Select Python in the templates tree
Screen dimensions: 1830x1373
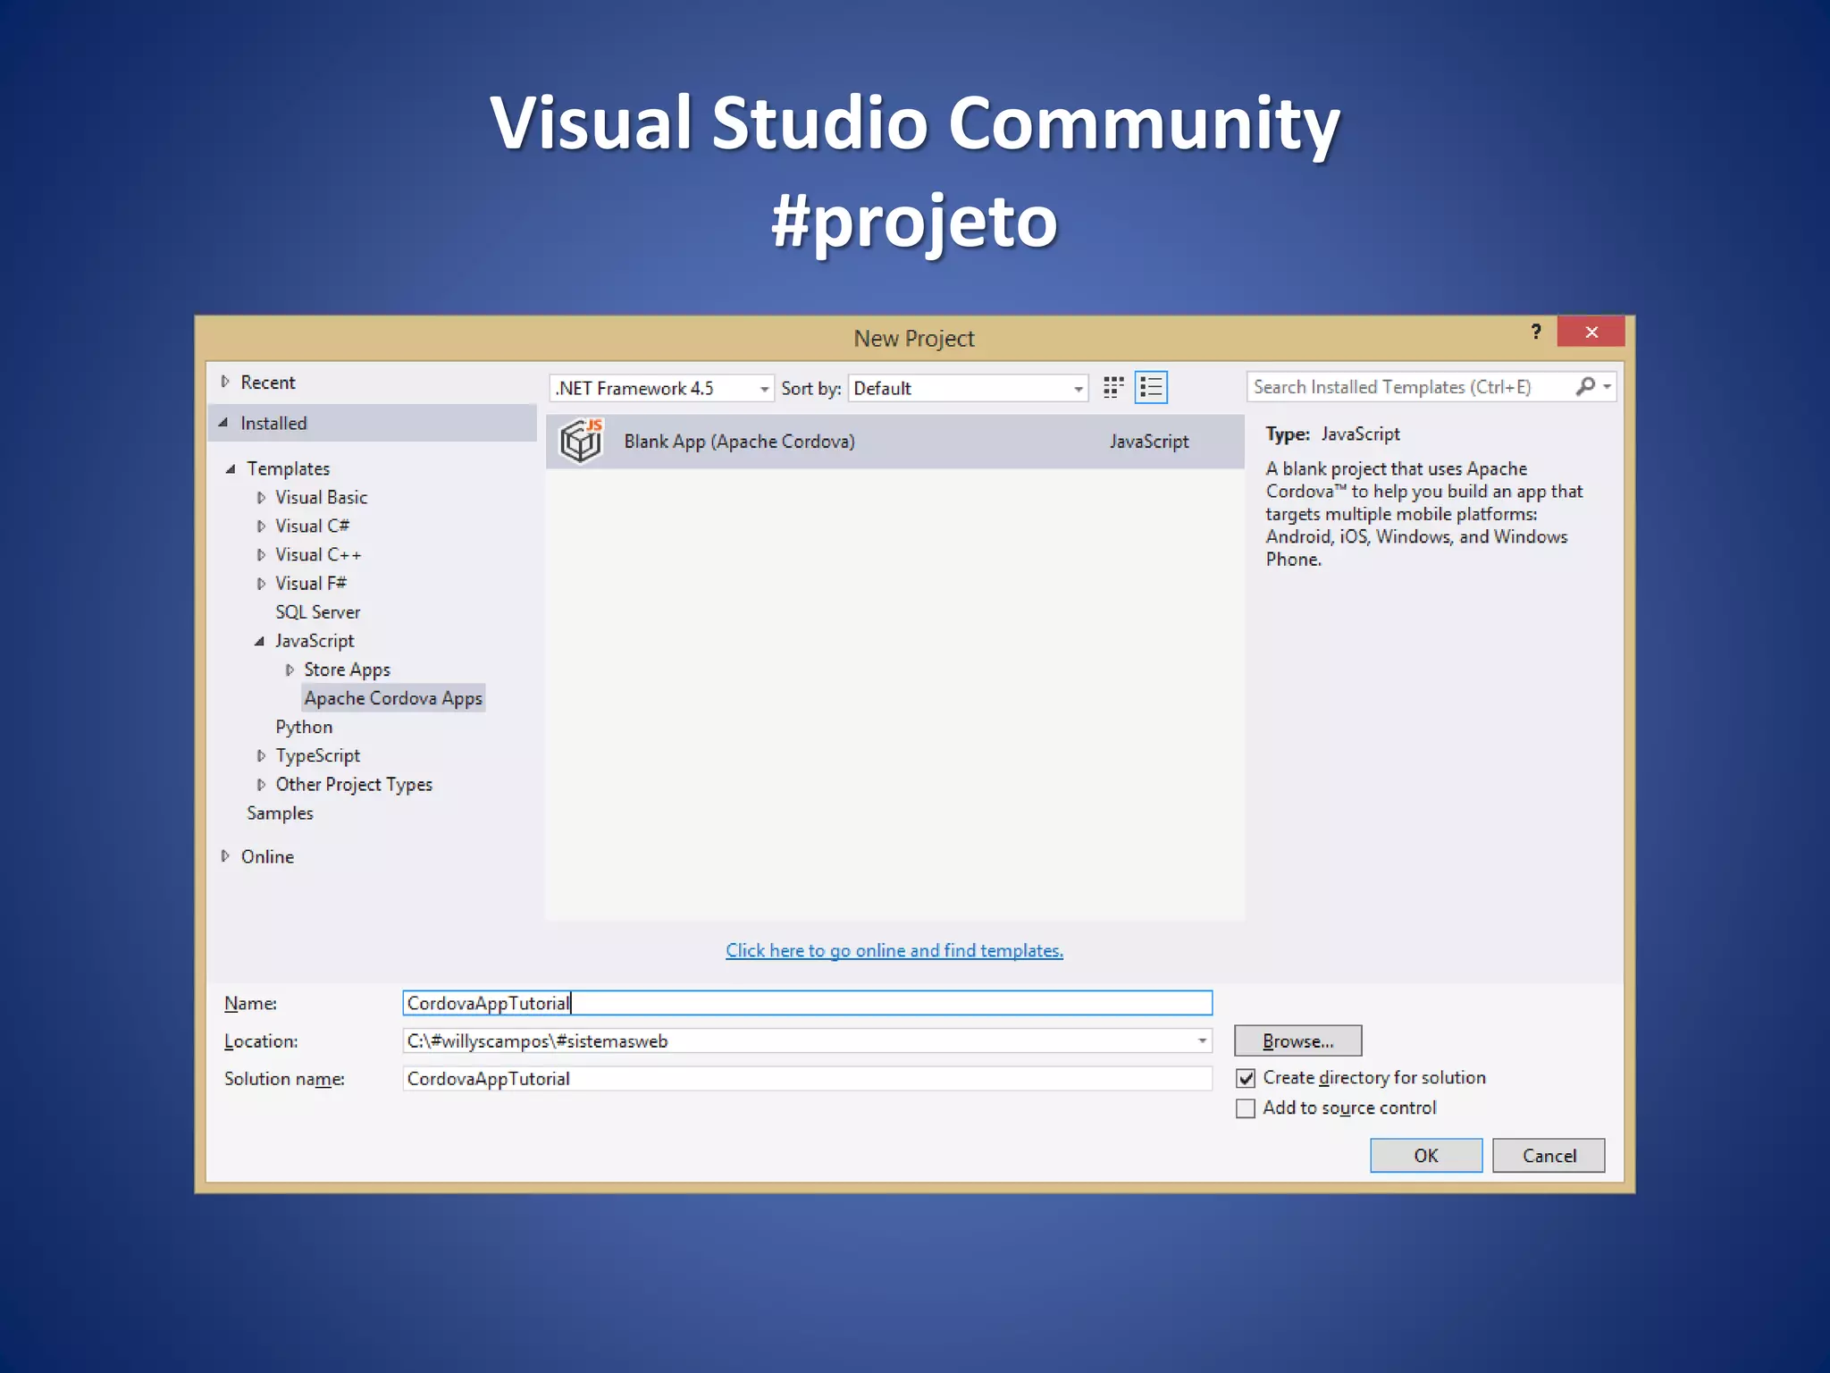tap(304, 727)
